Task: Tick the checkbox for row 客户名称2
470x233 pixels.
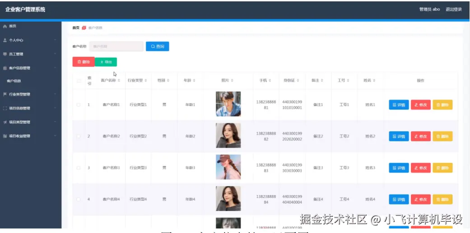Action: click(x=79, y=136)
